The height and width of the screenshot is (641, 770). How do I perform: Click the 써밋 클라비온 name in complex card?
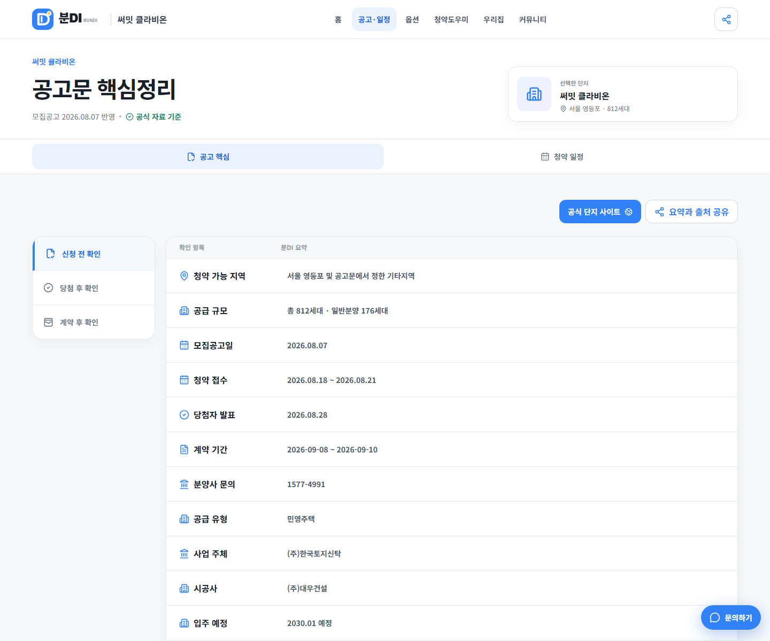pos(584,96)
